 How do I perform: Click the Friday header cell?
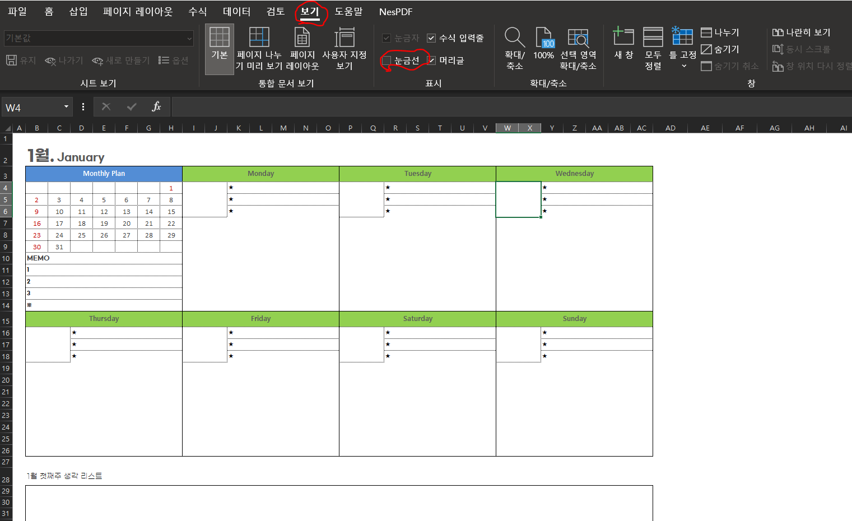pyautogui.click(x=260, y=319)
